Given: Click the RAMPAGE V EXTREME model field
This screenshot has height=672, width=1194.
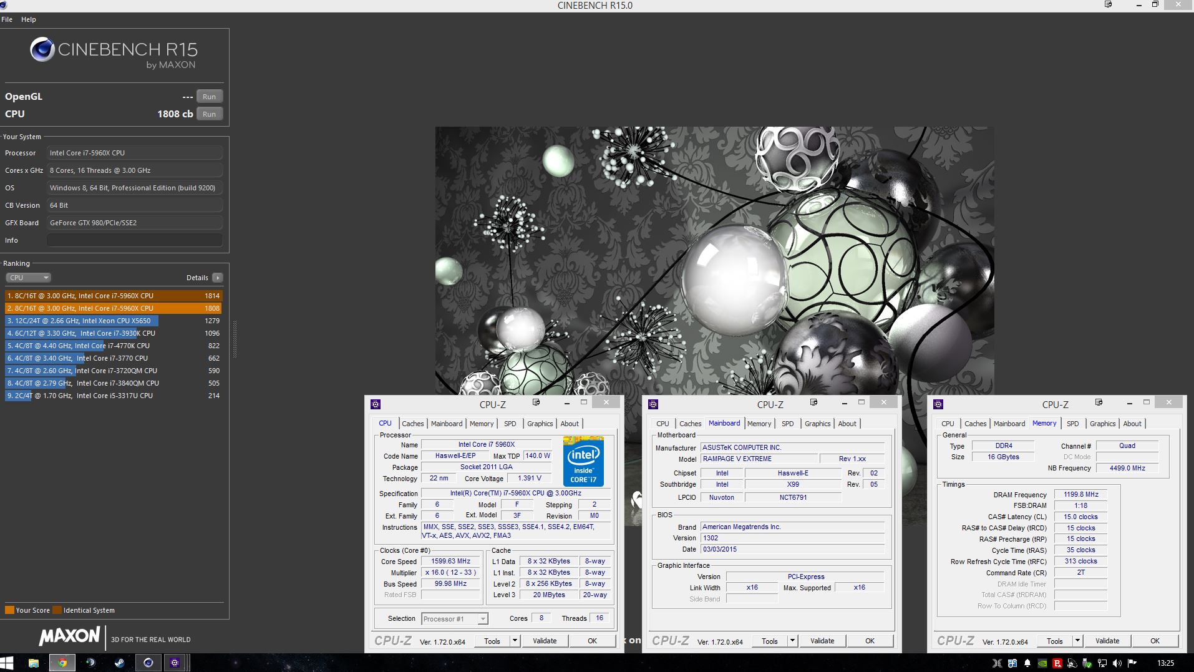Looking at the screenshot, I should (x=759, y=459).
